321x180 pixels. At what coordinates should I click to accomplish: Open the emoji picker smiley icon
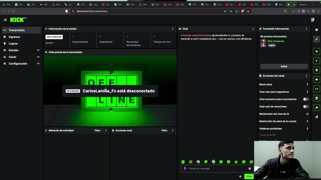pyautogui.click(x=250, y=168)
